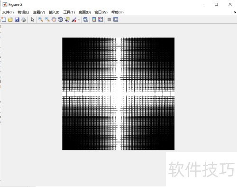Select the Data Cursor tool
The height and width of the screenshot is (187, 237).
pos(67,19)
